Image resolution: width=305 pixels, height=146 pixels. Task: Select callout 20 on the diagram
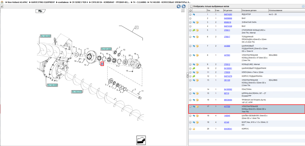(129, 55)
